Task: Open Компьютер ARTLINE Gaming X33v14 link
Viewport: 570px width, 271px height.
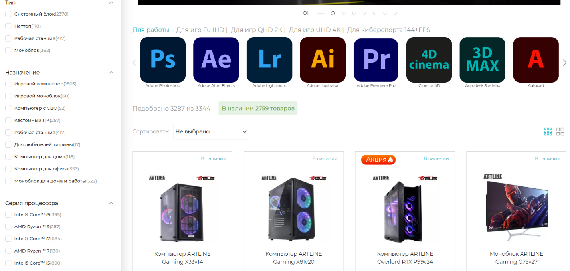Action: click(x=182, y=258)
